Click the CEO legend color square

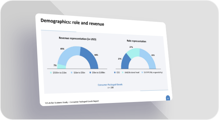tap(115, 73)
